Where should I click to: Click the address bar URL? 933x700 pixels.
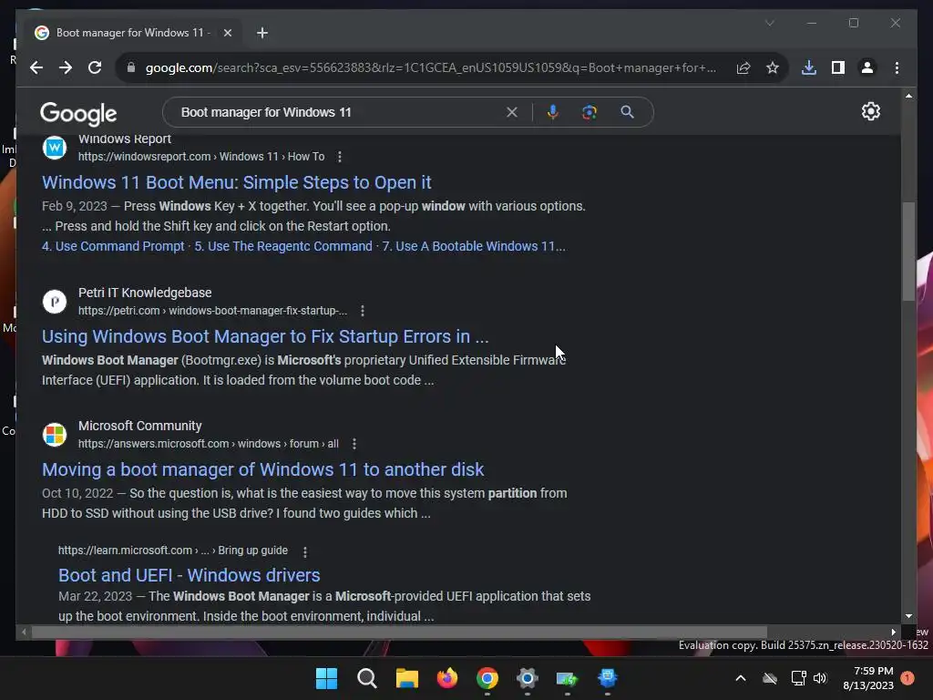point(431,67)
